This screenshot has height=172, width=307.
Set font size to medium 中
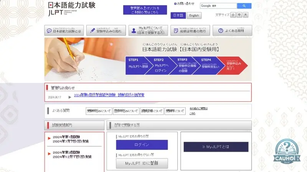click(239, 15)
